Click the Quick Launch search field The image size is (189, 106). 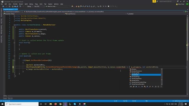(168, 1)
